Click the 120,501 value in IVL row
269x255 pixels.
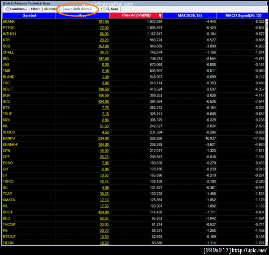pos(156,206)
